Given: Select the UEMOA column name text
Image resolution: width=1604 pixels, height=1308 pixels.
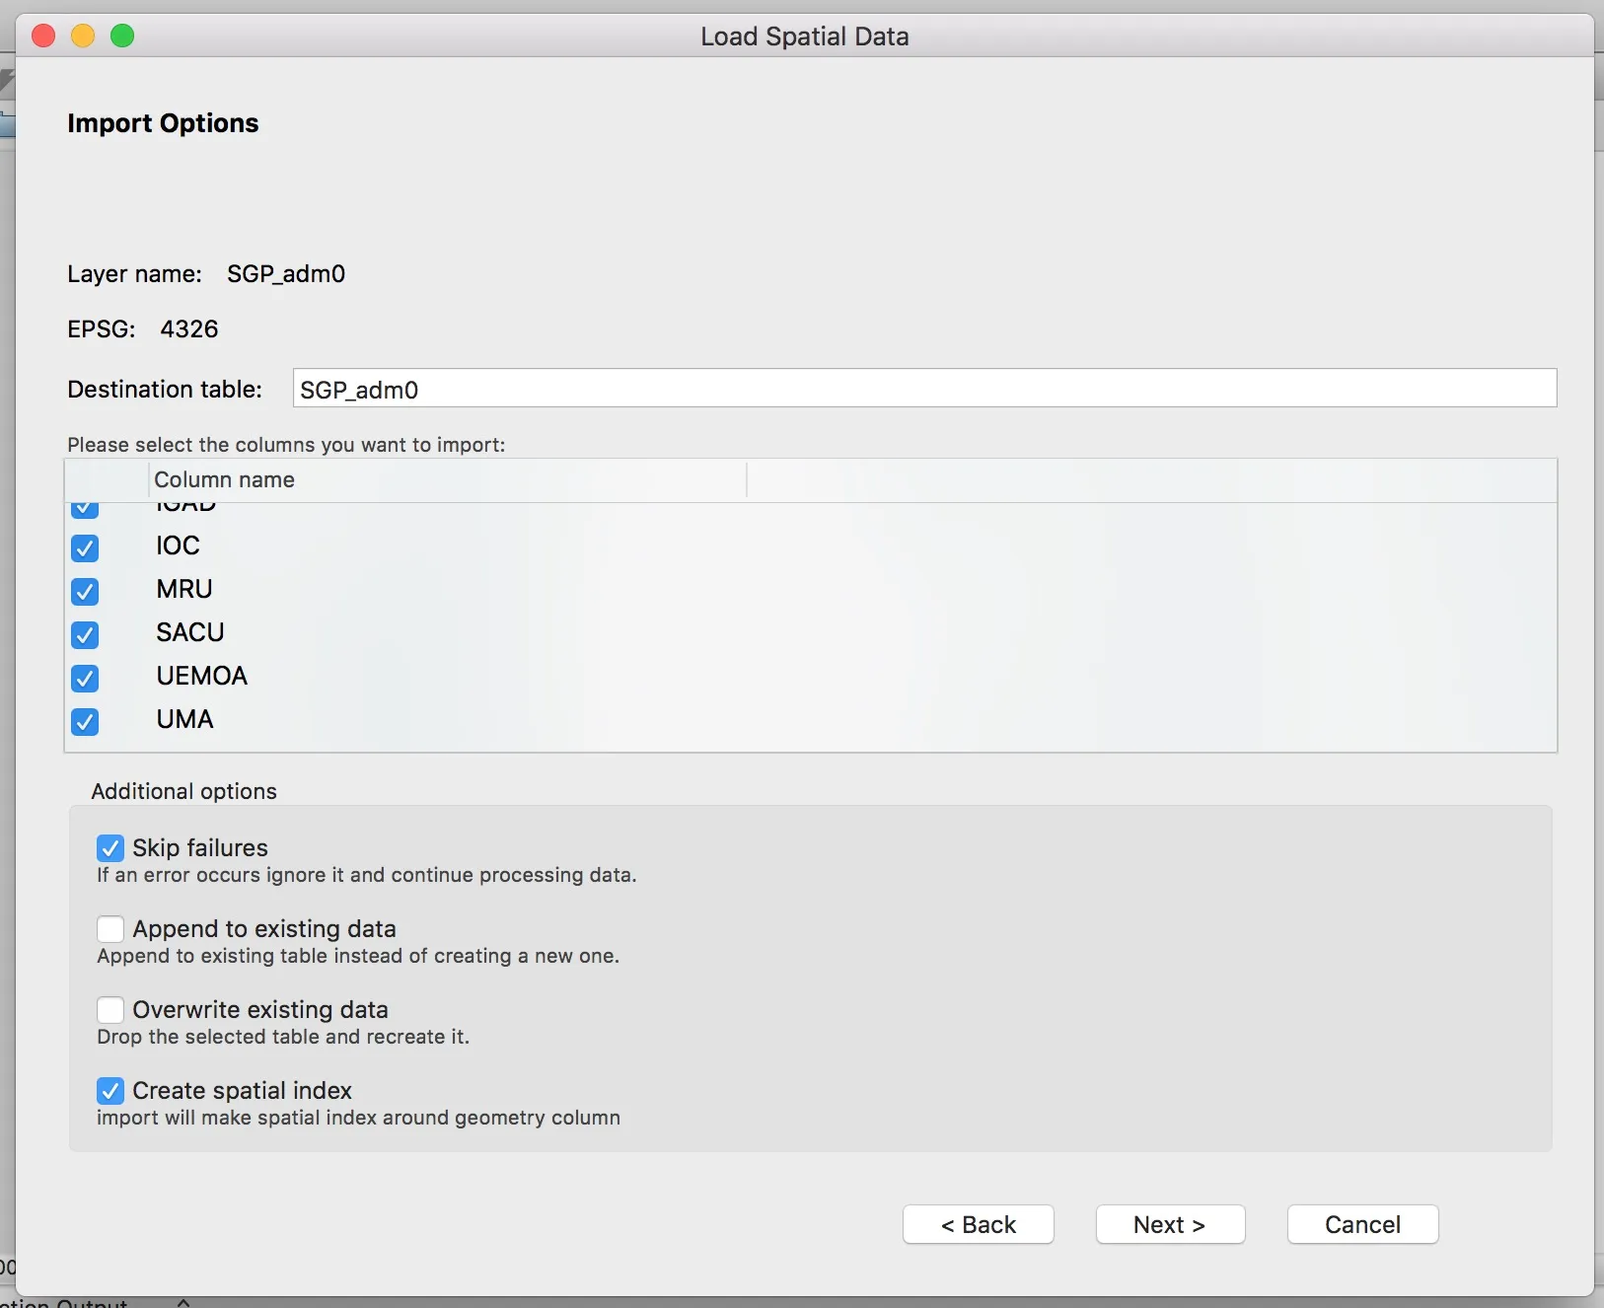Looking at the screenshot, I should 201,676.
